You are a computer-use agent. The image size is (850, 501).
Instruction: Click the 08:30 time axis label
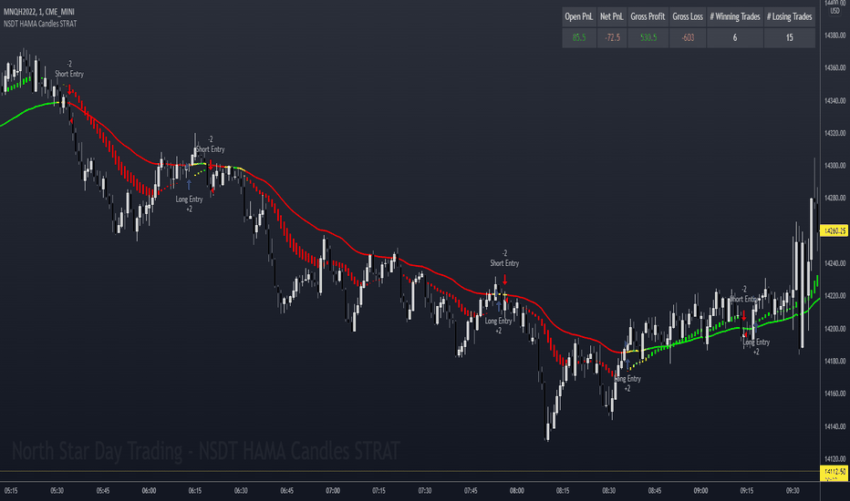click(x=608, y=491)
